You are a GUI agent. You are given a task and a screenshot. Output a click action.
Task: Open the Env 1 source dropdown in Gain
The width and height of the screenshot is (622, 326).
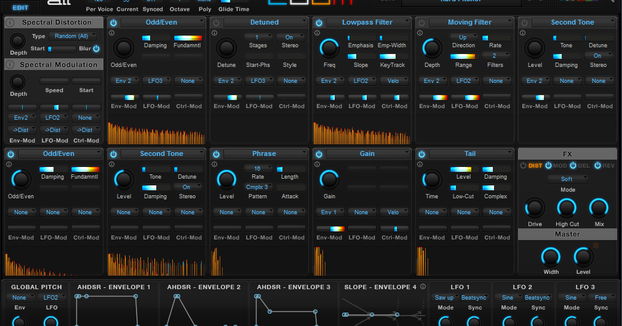point(330,212)
